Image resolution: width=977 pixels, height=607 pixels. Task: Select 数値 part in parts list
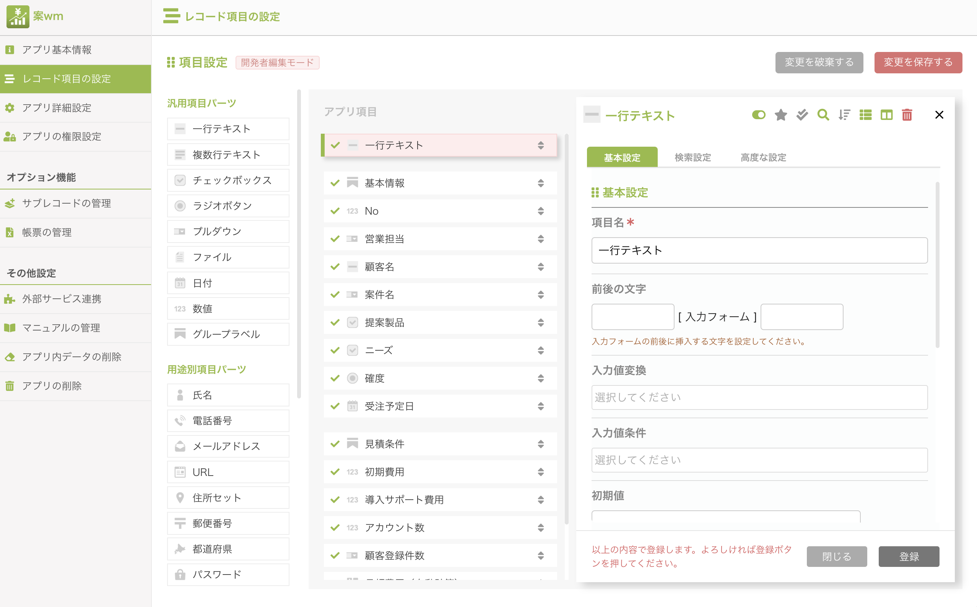pyautogui.click(x=228, y=309)
